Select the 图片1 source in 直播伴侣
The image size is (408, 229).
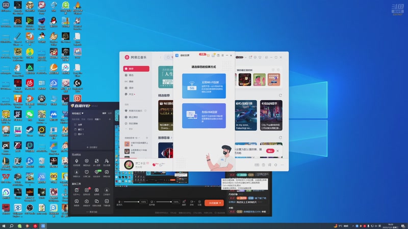click(x=79, y=134)
